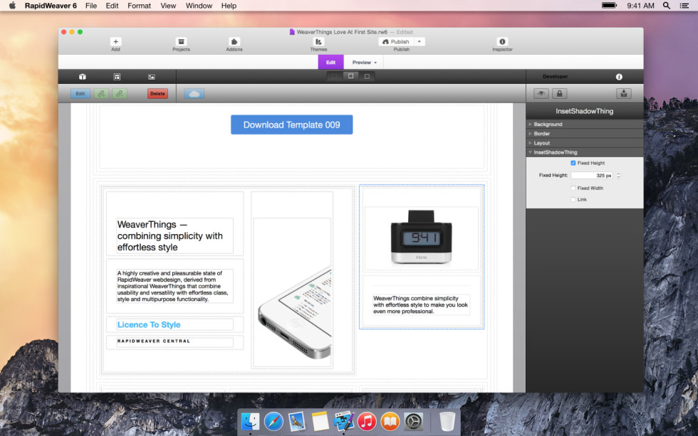Open the Edit menu in menu bar
The width and height of the screenshot is (698, 436).
(x=113, y=6)
